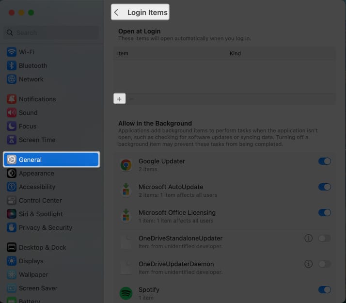Screen dimensions: 346x303
Task: Add a login item with the plus button
Action: (120, 98)
